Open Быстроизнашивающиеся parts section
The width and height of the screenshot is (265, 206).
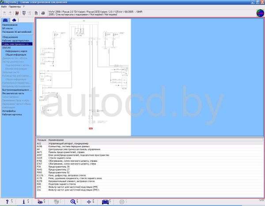[17, 90]
